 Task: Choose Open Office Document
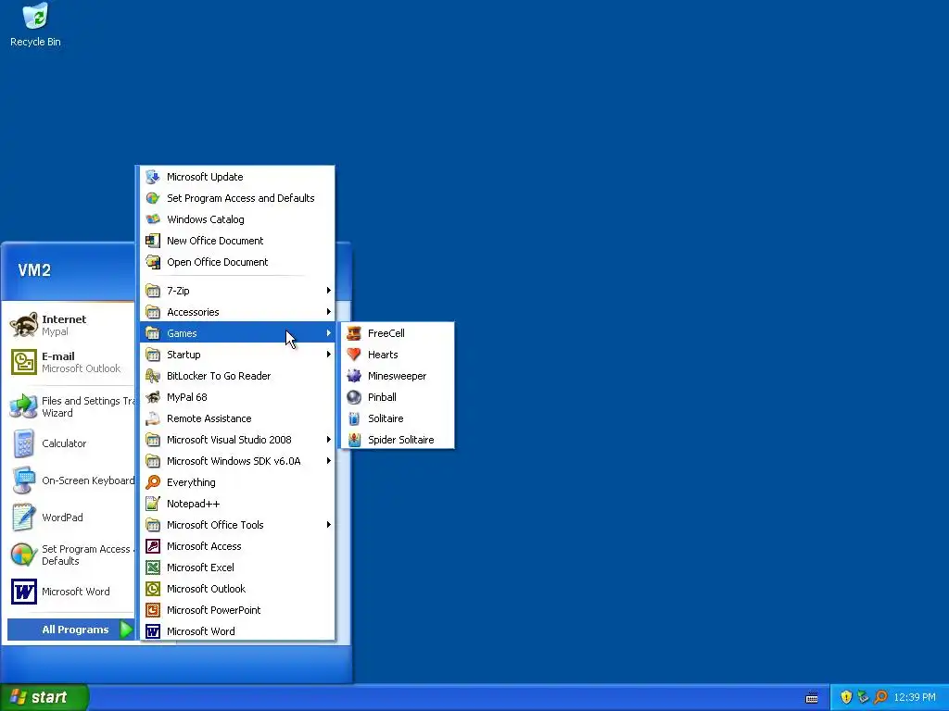click(237, 262)
